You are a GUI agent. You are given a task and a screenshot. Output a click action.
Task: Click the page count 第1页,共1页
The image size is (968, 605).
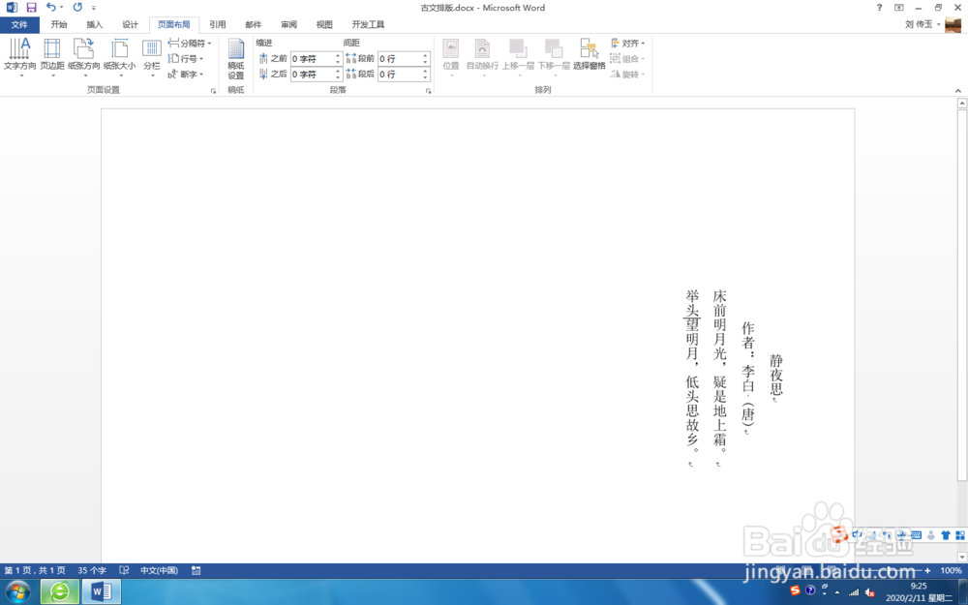tap(35, 570)
